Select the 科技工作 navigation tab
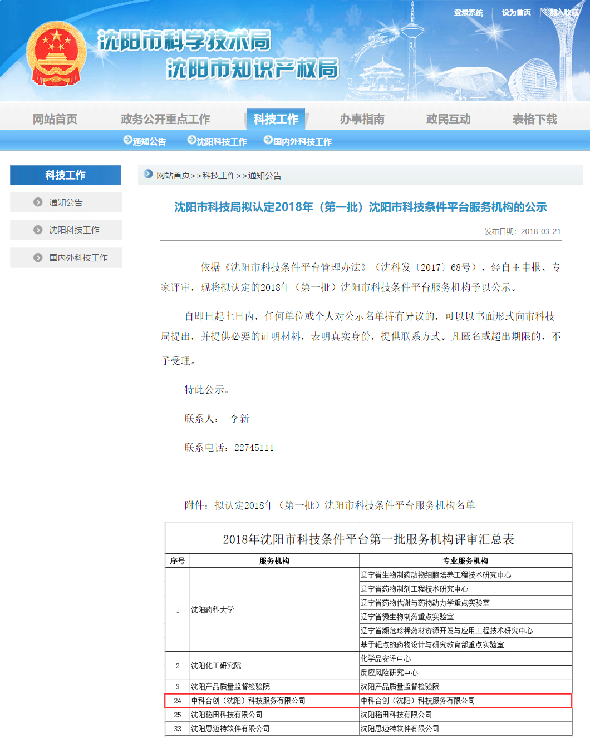 tap(276, 119)
